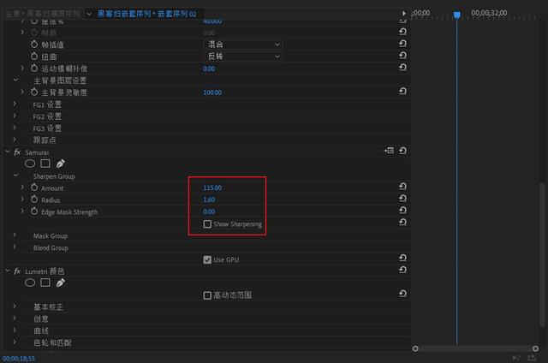
Task: Enable the 高动态范围 checkbox
Action: point(207,295)
